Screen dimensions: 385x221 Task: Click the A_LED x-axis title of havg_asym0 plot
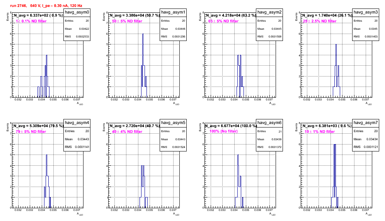(x=80, y=104)
